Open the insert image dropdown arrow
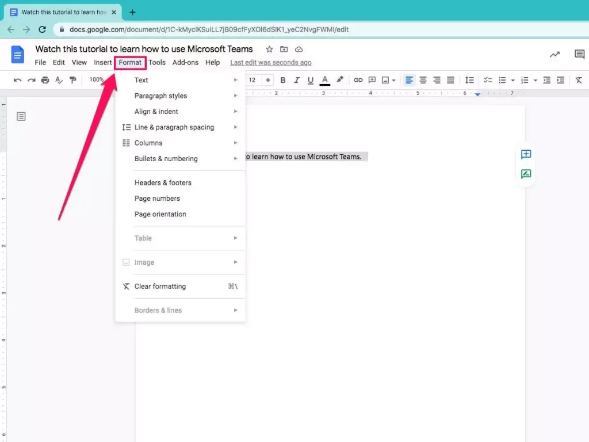Image resolution: width=589 pixels, height=442 pixels. (x=393, y=80)
